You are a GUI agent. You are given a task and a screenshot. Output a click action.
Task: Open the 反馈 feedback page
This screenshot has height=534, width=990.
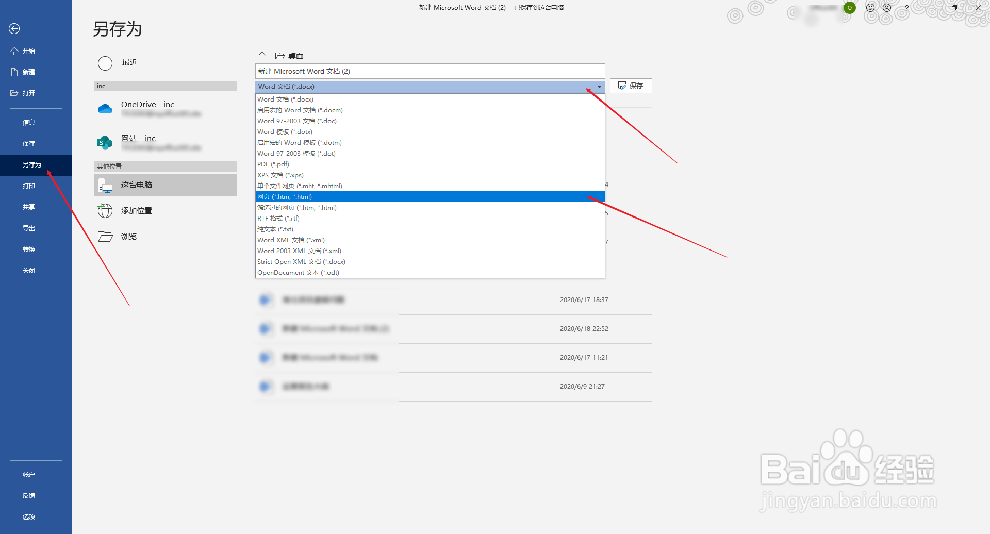click(36, 496)
